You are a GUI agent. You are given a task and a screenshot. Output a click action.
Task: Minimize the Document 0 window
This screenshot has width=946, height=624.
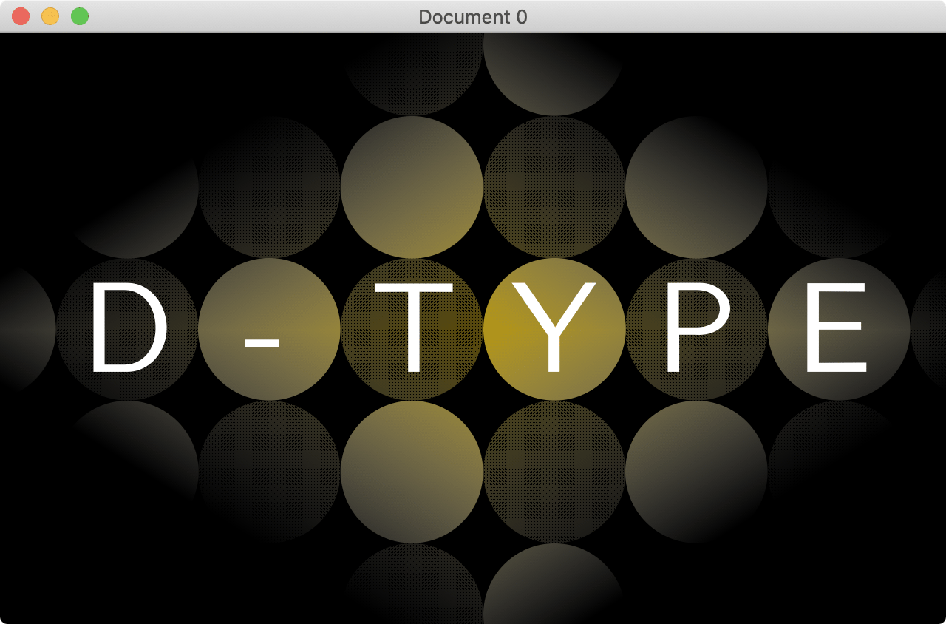[x=50, y=16]
